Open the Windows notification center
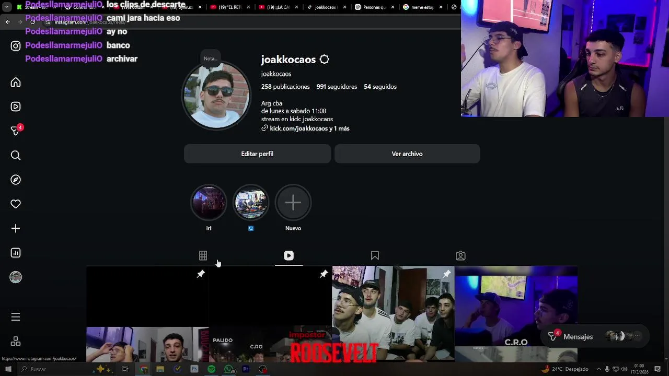This screenshot has width=669, height=376. click(658, 369)
